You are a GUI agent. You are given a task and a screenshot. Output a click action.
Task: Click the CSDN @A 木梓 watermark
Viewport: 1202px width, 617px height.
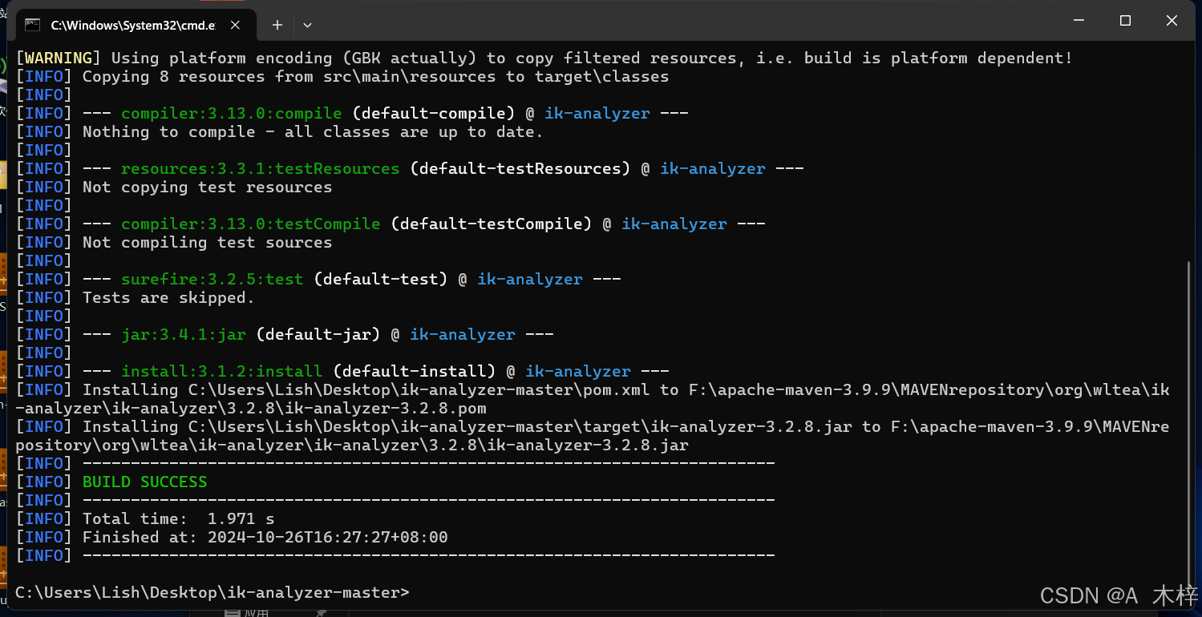(x=1114, y=595)
